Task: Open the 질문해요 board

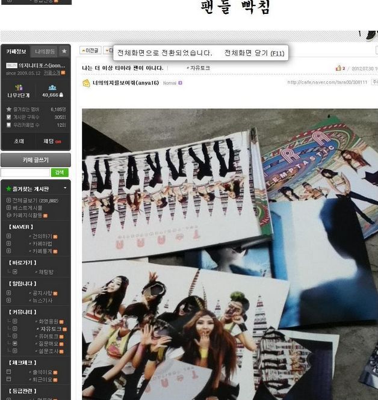Action: coord(48,343)
